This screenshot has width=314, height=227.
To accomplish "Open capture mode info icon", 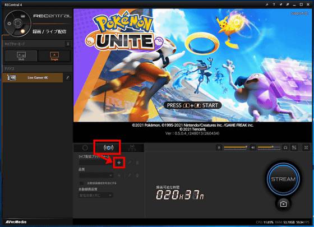I will coord(68,44).
